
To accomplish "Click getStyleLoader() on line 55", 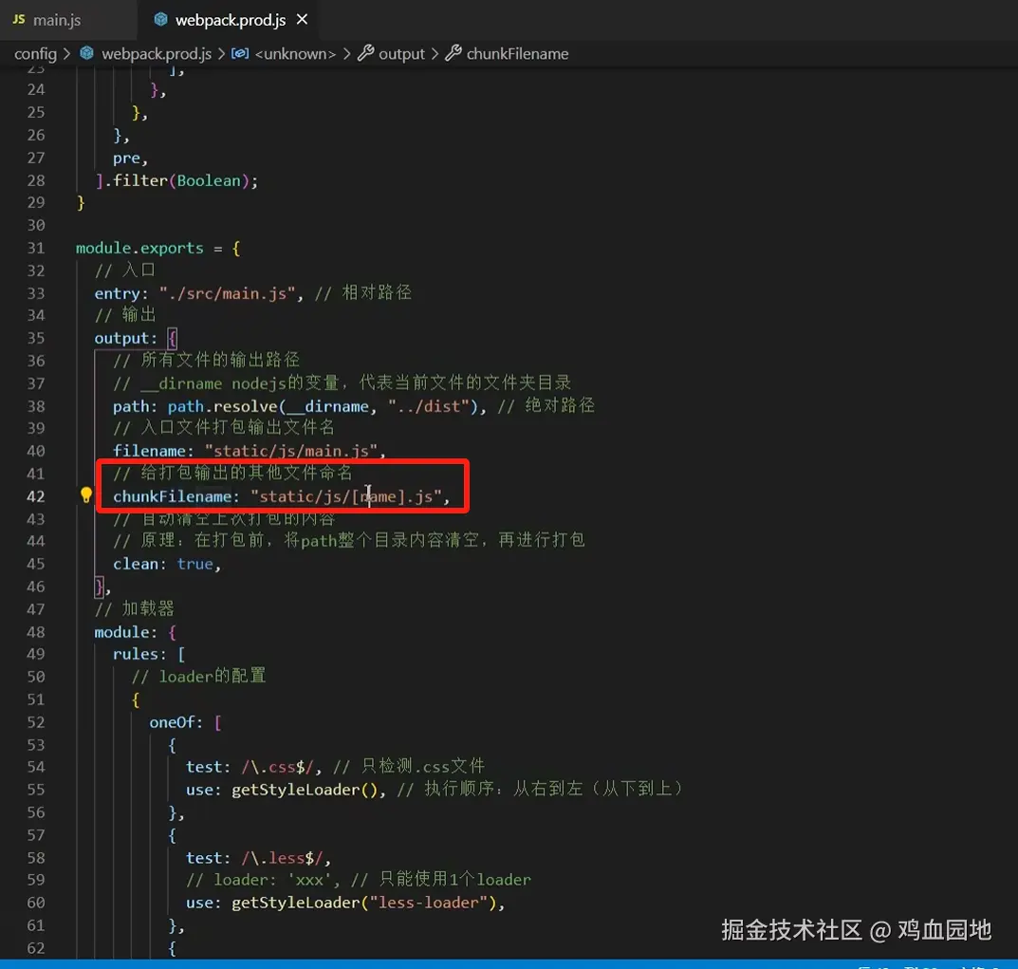I will click(x=305, y=791).
